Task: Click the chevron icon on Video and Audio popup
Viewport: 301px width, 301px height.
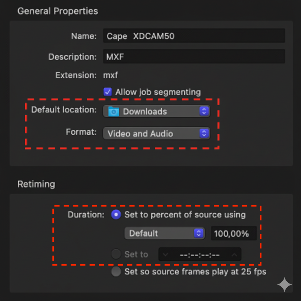Action: click(204, 133)
